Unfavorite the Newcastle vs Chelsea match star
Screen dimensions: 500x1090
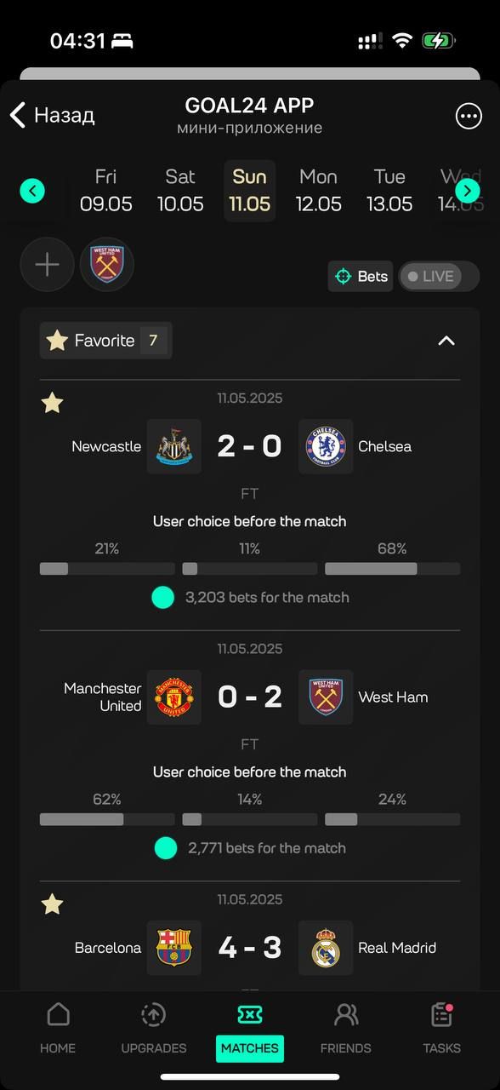click(x=53, y=403)
